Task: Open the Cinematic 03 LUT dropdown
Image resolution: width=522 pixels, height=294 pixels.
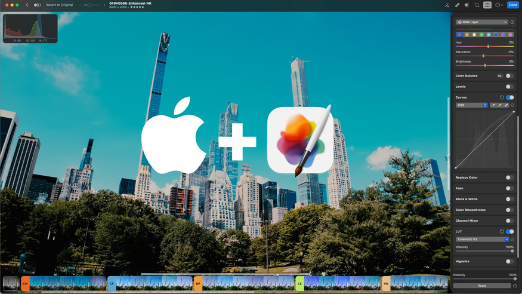Action: click(482, 240)
